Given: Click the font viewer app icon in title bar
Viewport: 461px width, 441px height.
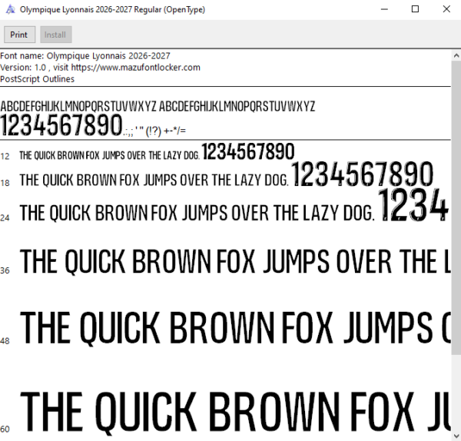Looking at the screenshot, I should coord(10,9).
